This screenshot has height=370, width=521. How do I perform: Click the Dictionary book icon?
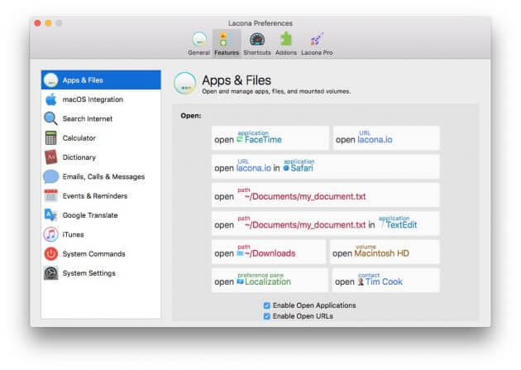50,157
